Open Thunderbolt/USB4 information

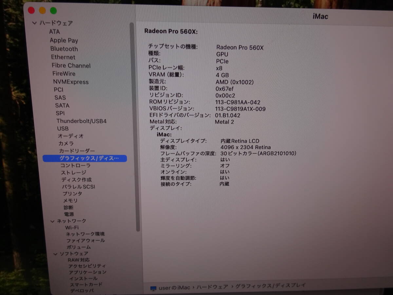pyautogui.click(x=82, y=121)
